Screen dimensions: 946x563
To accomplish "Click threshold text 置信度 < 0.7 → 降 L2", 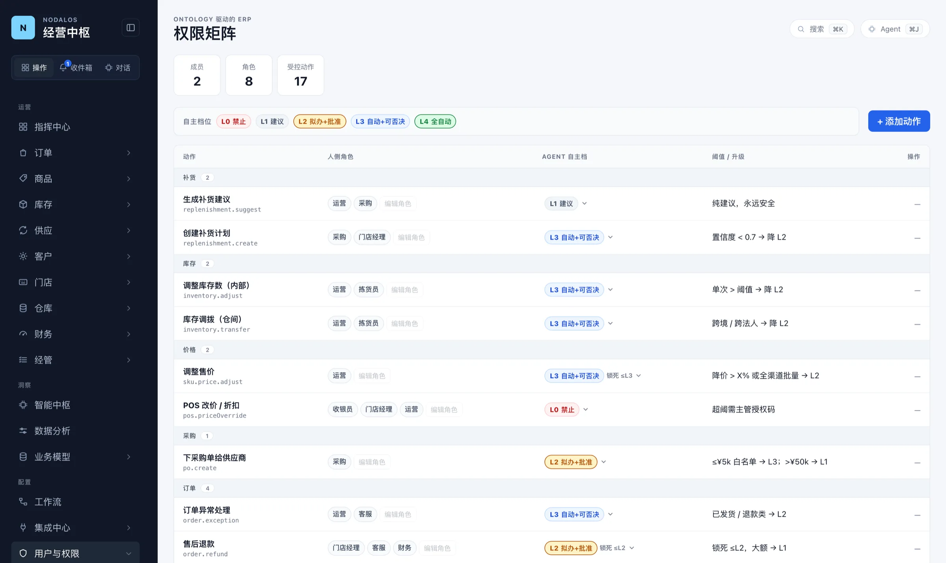I will 749,237.
